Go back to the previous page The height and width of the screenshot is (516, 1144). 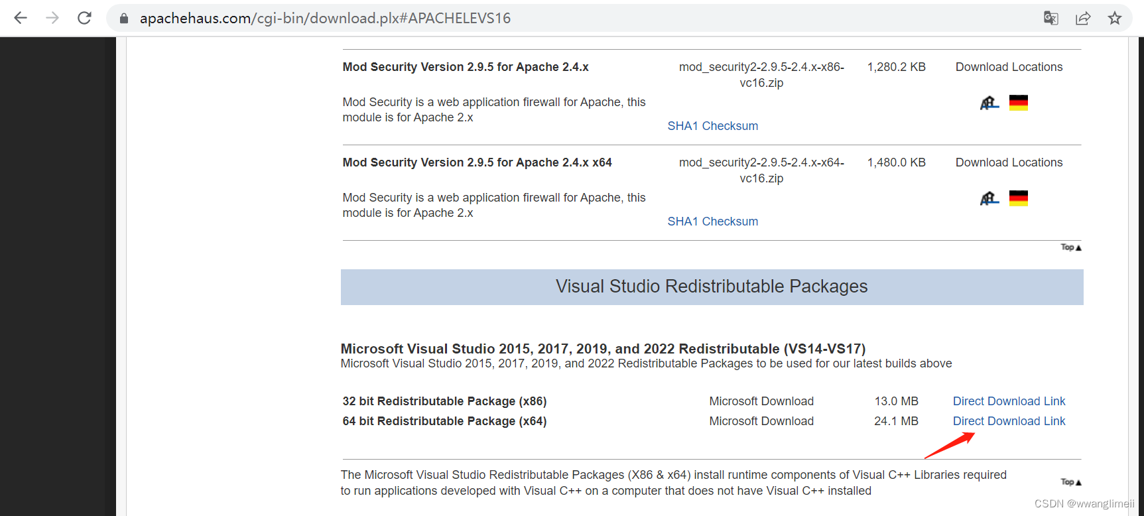pyautogui.click(x=21, y=18)
